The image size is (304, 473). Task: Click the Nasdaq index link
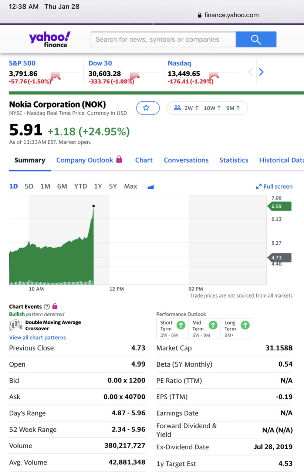[x=179, y=63]
